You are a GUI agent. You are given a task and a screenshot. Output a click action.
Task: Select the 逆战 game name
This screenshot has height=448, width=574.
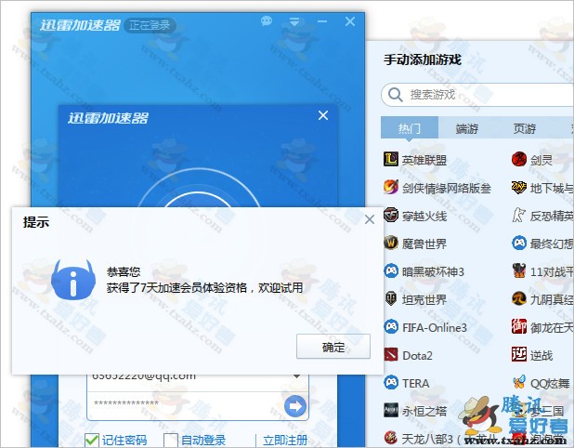[x=541, y=355]
